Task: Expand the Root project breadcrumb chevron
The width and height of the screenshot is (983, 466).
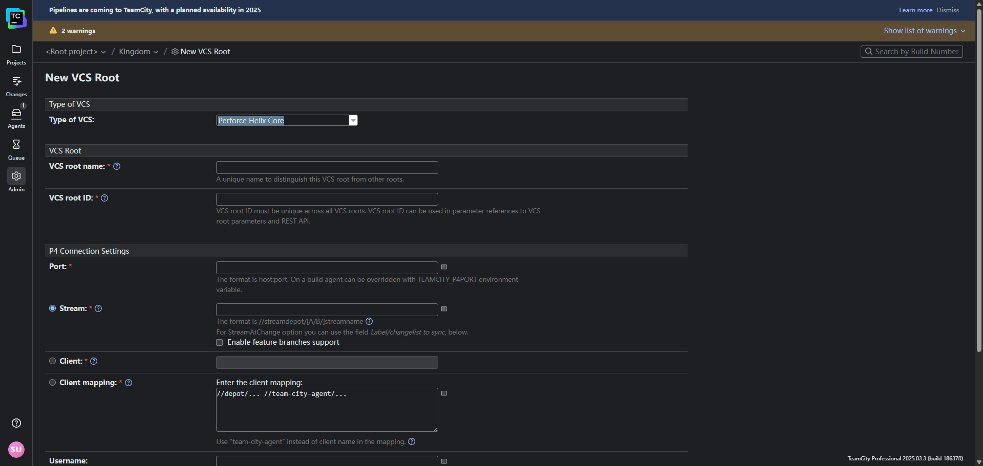Action: pyautogui.click(x=103, y=52)
